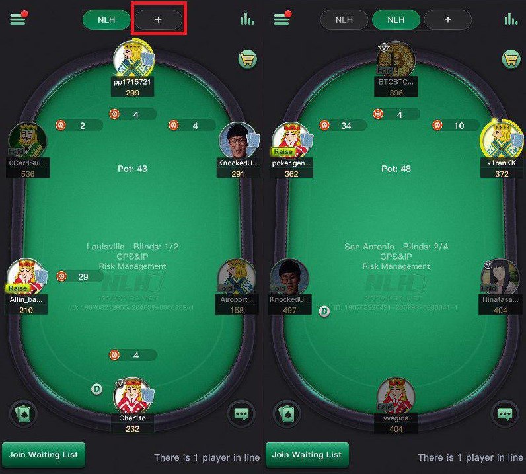
Task: Add a new table with red-highlighted plus tab
Action: point(159,20)
